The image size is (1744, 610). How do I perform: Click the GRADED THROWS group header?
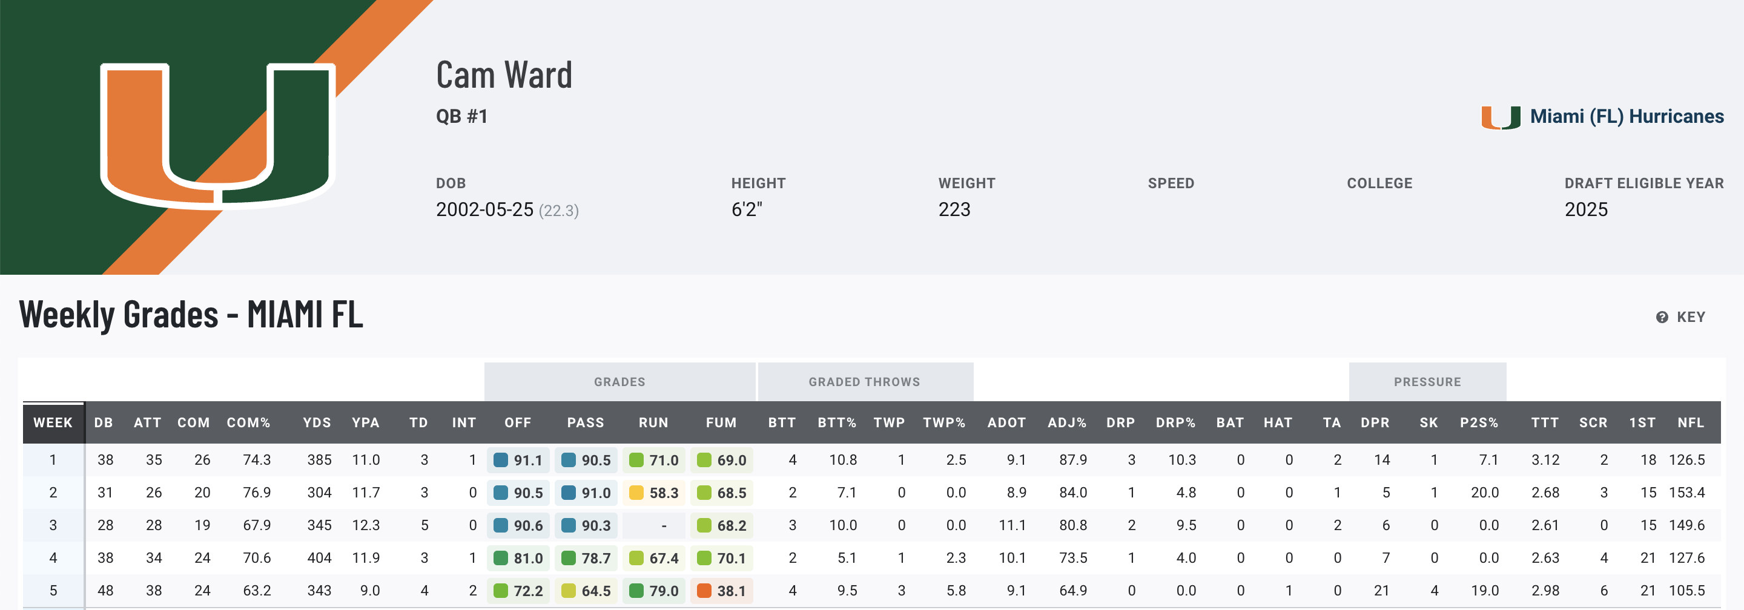(864, 382)
